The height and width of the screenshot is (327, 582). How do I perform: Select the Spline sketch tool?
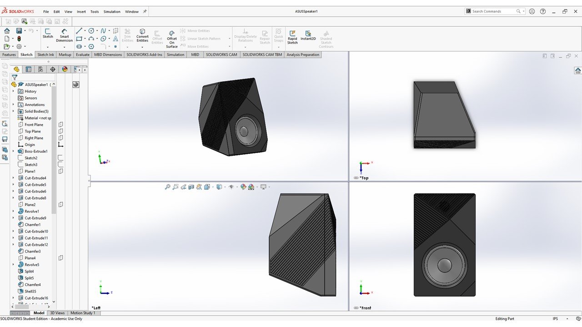[x=103, y=31]
